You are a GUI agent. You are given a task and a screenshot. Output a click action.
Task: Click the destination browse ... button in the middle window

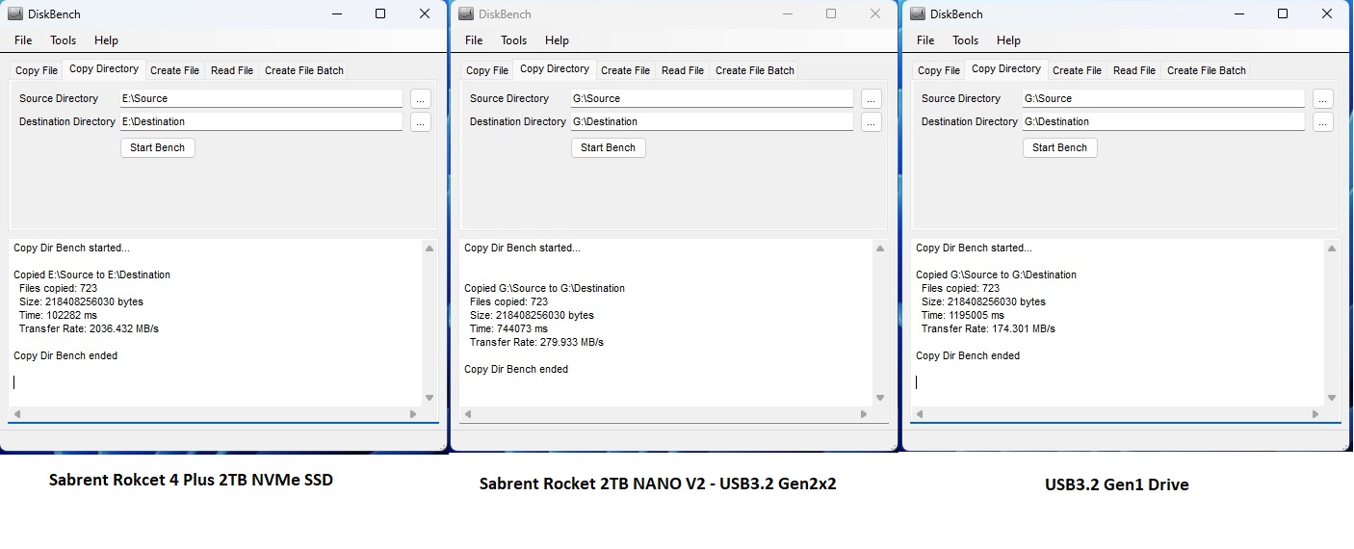(x=871, y=121)
